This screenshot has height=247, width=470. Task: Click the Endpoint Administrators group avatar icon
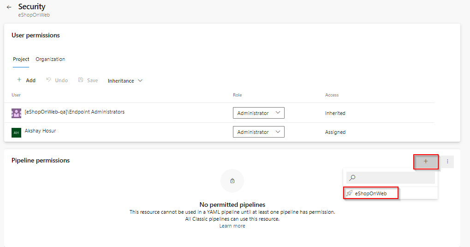[x=16, y=113]
